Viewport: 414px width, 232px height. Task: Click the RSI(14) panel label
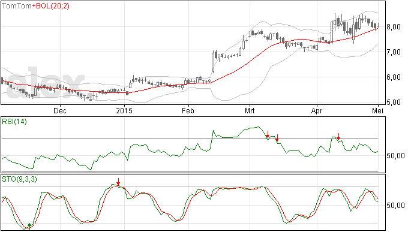pos(14,122)
